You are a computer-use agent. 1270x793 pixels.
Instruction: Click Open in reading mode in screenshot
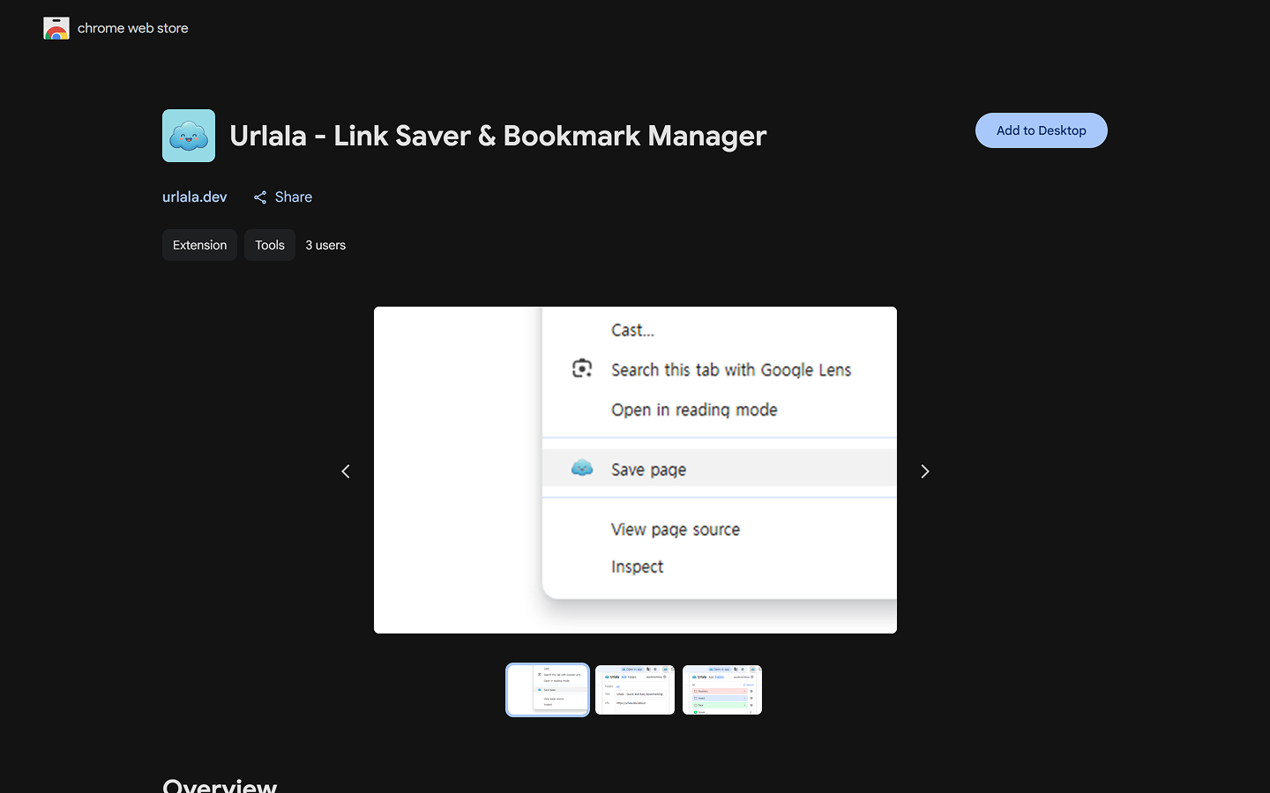coord(694,410)
